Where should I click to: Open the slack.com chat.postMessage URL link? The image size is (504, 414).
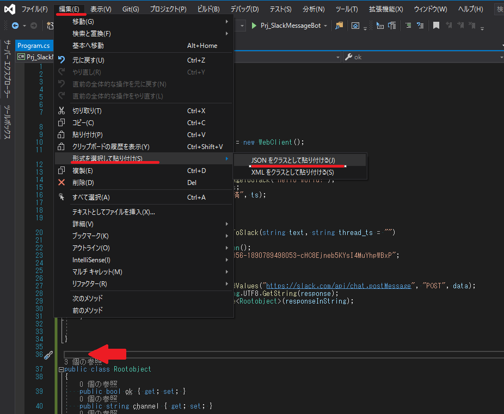pyautogui.click(x=339, y=286)
